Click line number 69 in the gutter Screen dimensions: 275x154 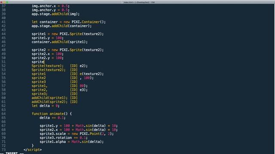[x=3, y=134]
